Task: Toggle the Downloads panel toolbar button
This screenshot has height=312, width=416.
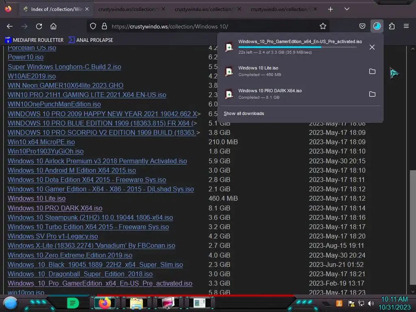Action: pos(377,26)
